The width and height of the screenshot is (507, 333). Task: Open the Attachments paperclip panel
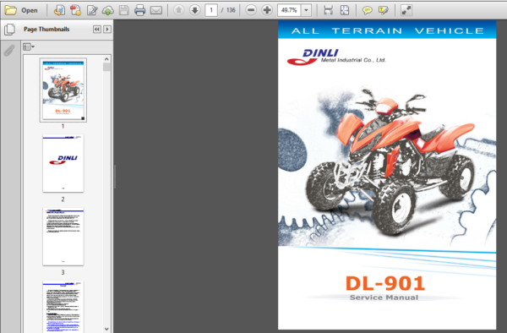[x=9, y=51]
